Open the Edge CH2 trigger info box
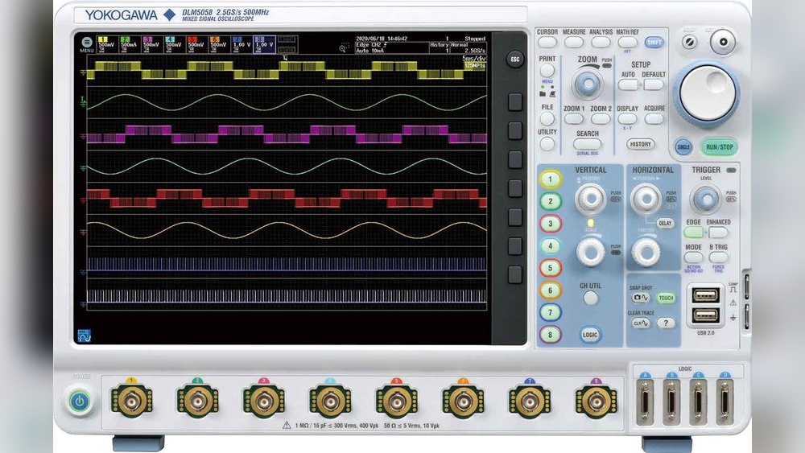 click(x=391, y=47)
